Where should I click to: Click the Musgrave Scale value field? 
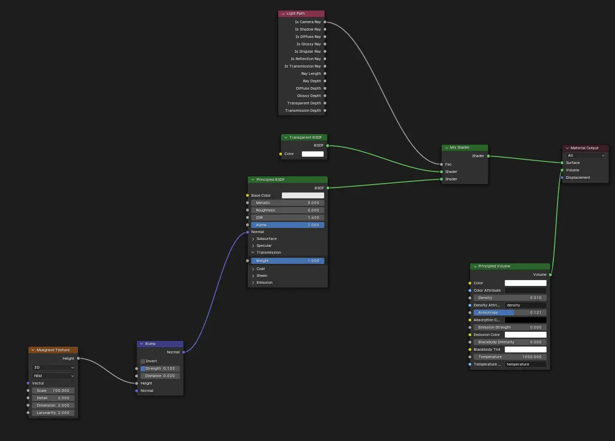click(x=53, y=391)
